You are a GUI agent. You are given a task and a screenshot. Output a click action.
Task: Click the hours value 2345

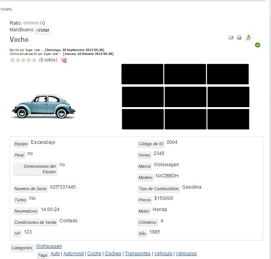pyautogui.click(x=159, y=153)
